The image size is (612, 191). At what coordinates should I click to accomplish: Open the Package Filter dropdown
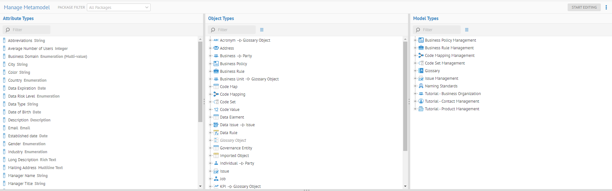click(x=118, y=7)
